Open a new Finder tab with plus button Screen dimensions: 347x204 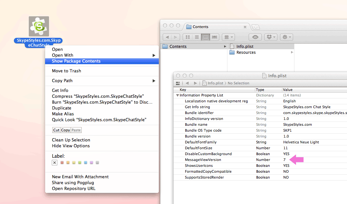(x=256, y=27)
